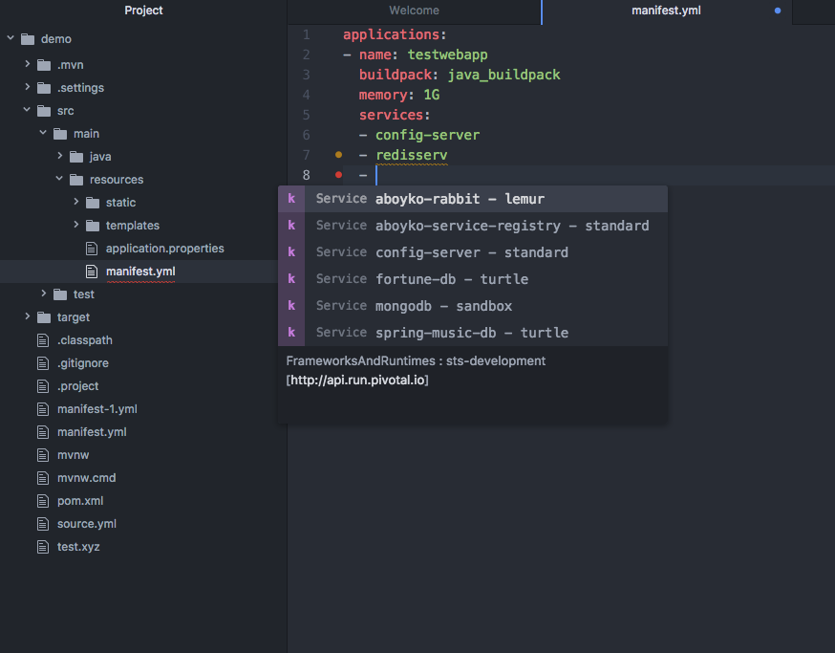Open application.properties file
Image resolution: width=835 pixels, height=653 pixels.
[x=164, y=249]
